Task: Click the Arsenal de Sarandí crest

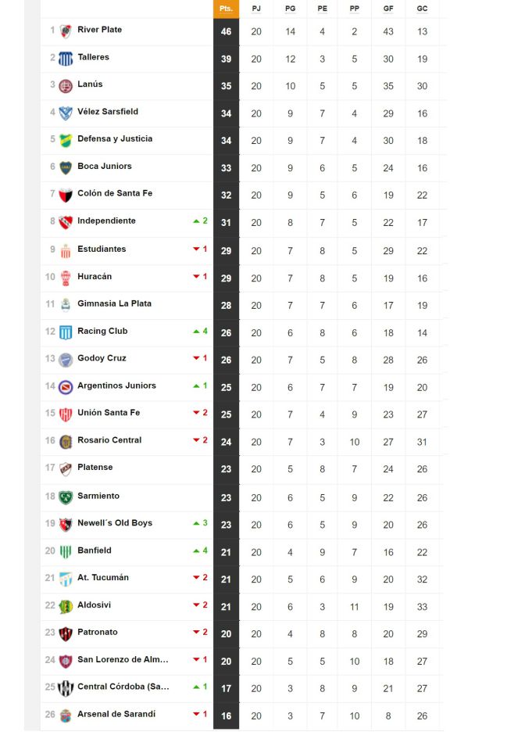Action: coord(66,716)
